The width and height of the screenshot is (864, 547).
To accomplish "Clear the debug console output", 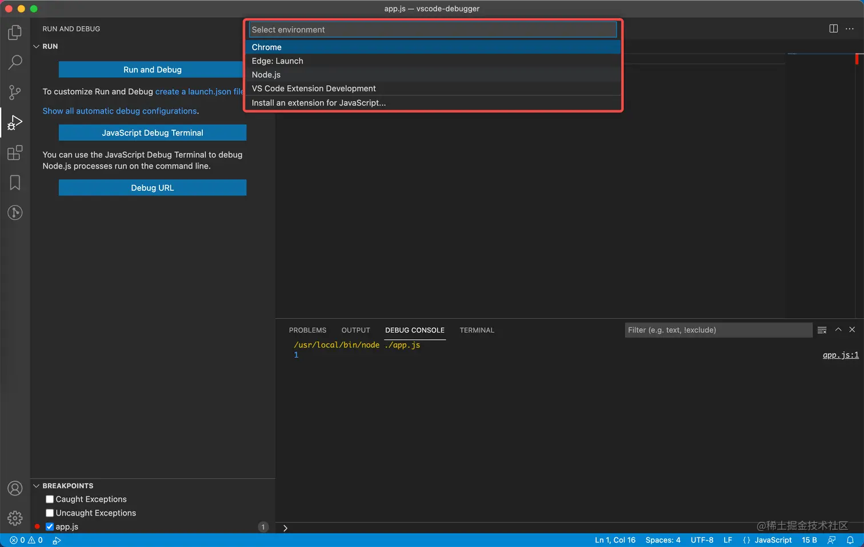I will click(x=822, y=330).
